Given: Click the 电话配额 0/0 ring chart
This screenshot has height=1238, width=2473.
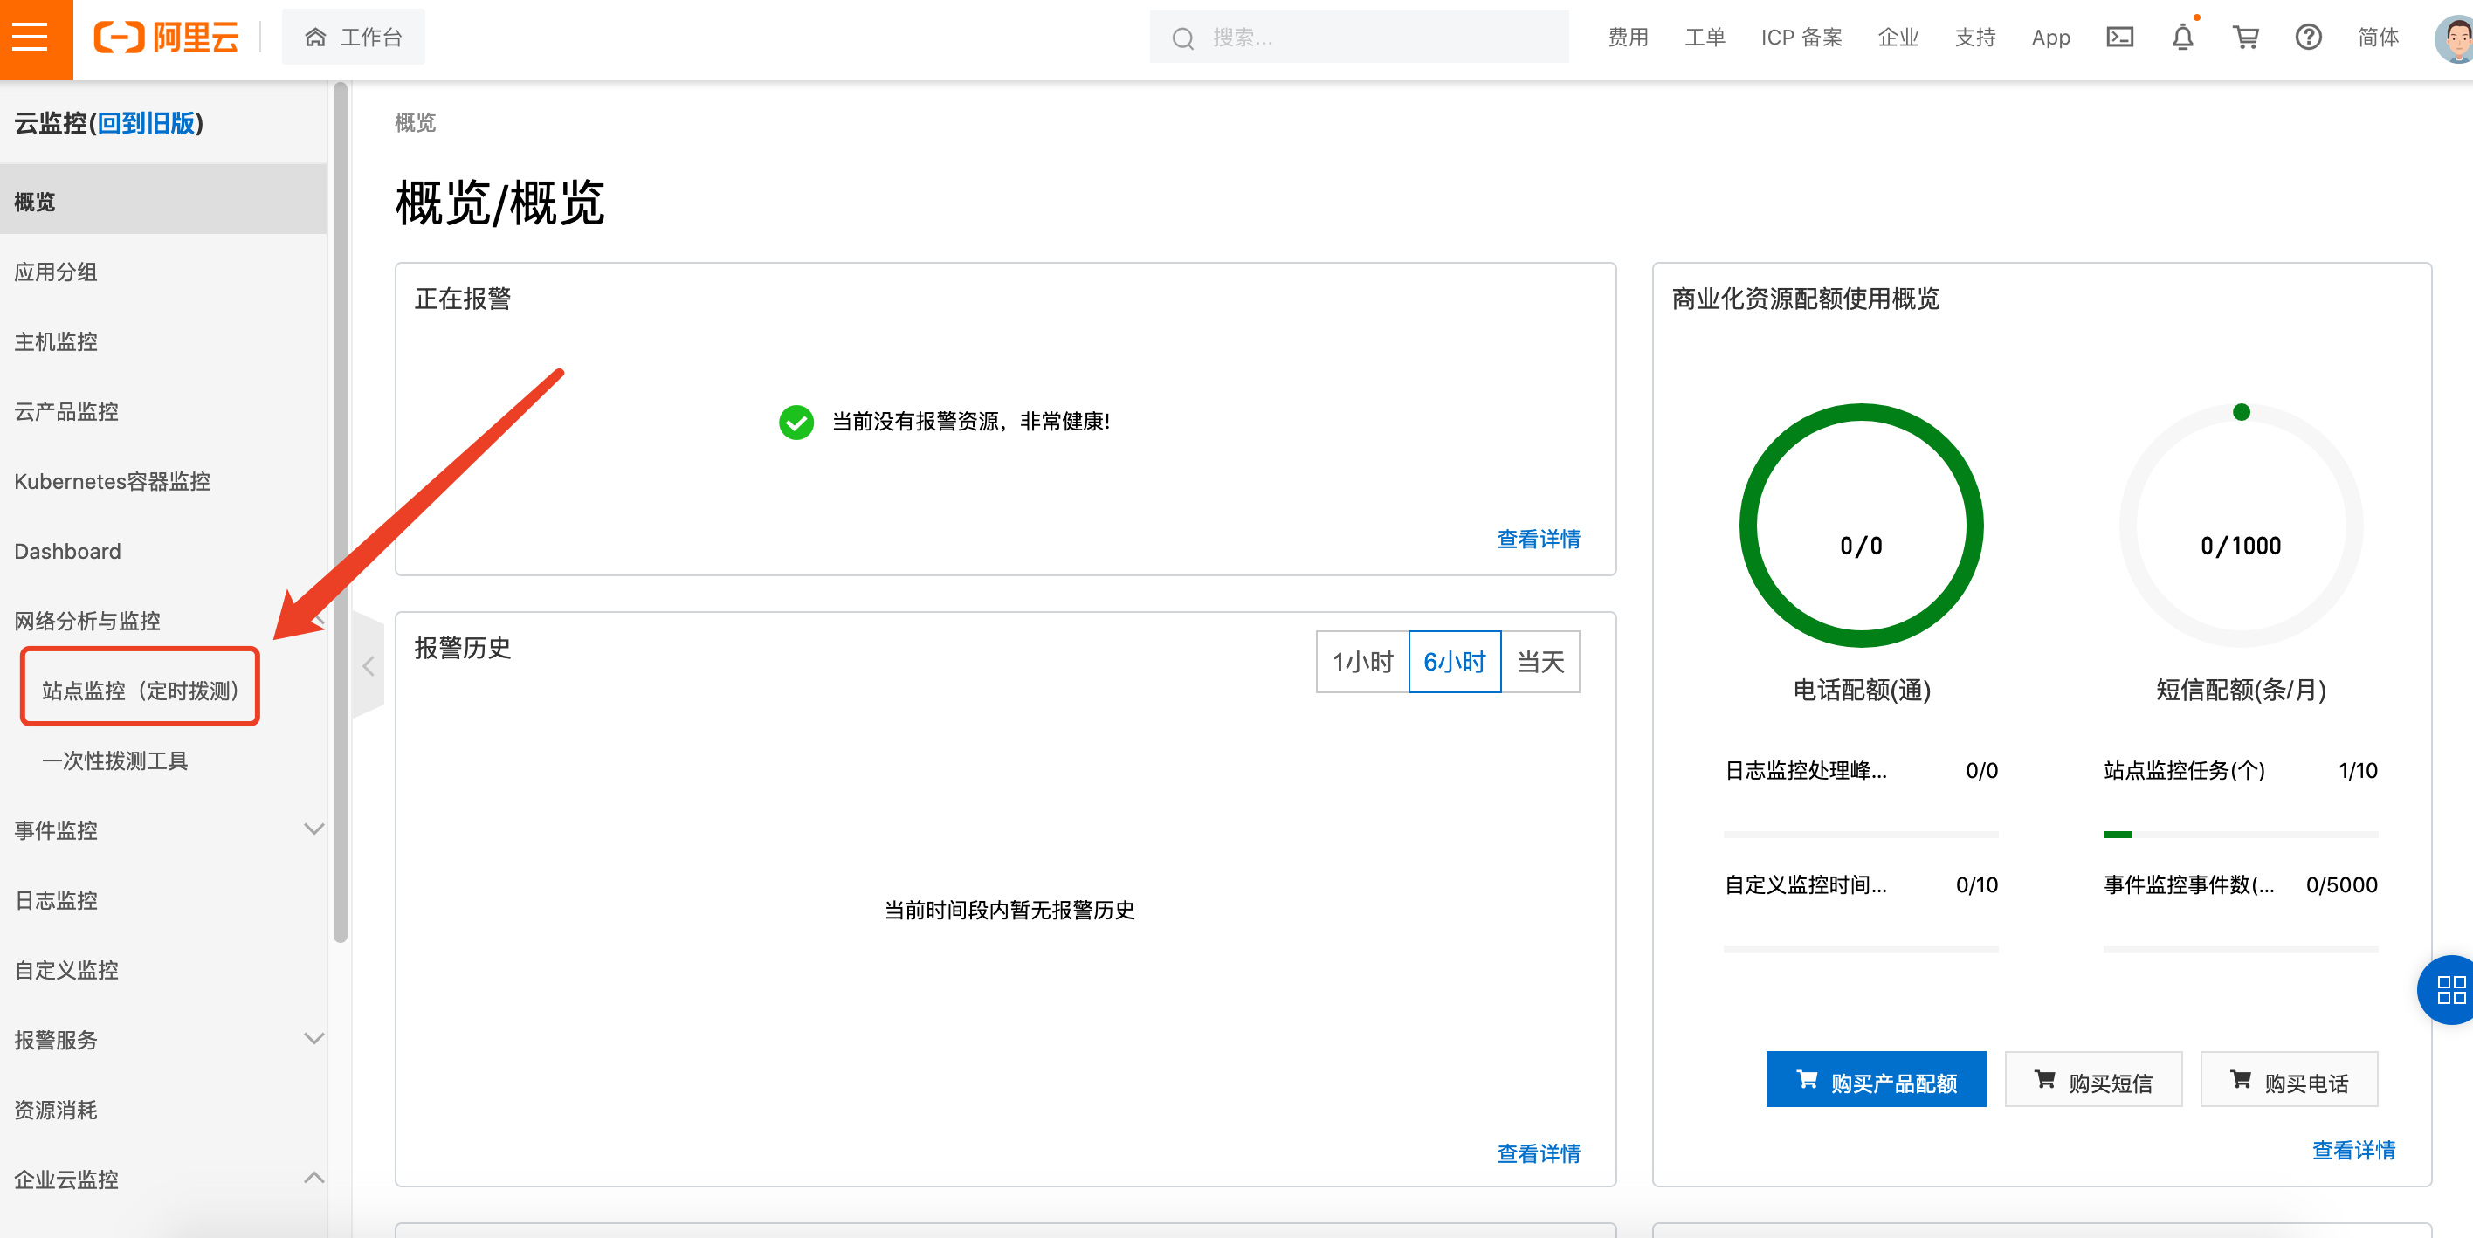Looking at the screenshot, I should tap(1861, 526).
